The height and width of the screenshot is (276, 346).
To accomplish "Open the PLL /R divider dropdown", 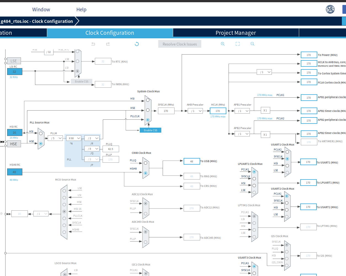I will click(92, 138).
